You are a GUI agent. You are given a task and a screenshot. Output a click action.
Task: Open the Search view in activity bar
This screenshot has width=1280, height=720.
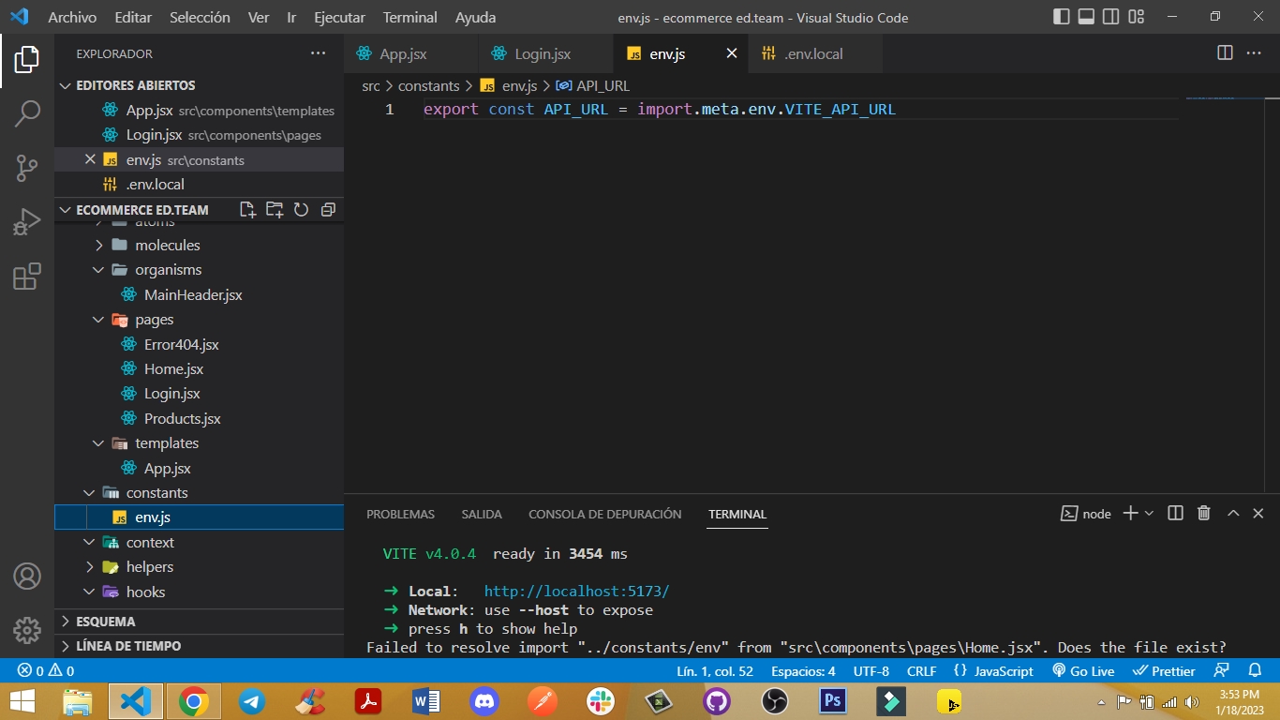27,113
